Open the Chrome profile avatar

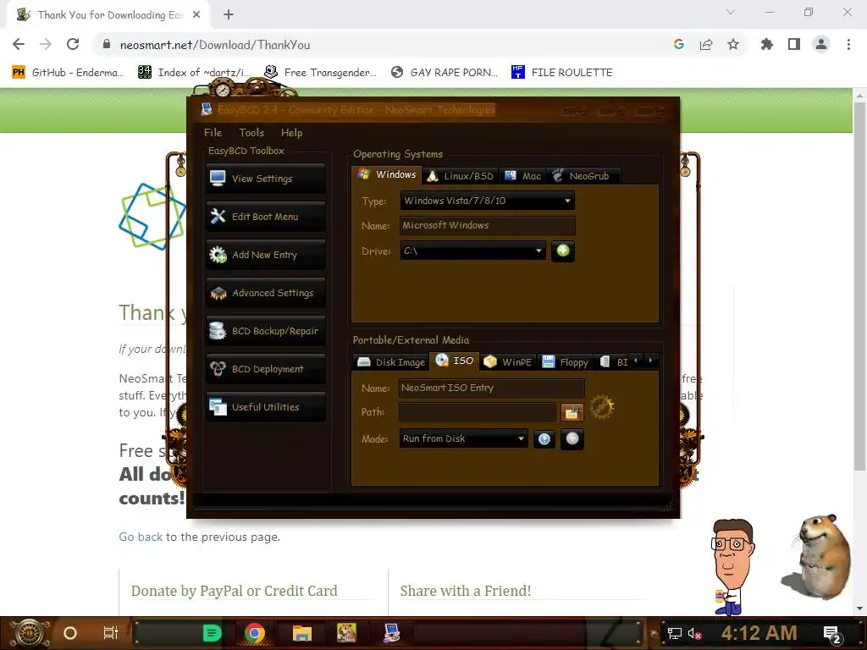pos(821,44)
